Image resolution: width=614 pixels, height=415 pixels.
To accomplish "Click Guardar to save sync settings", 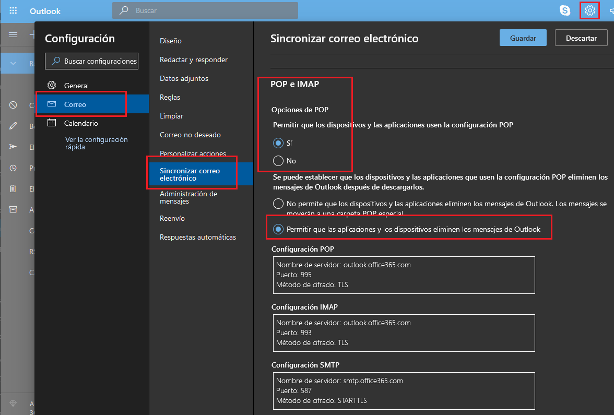I will (523, 38).
